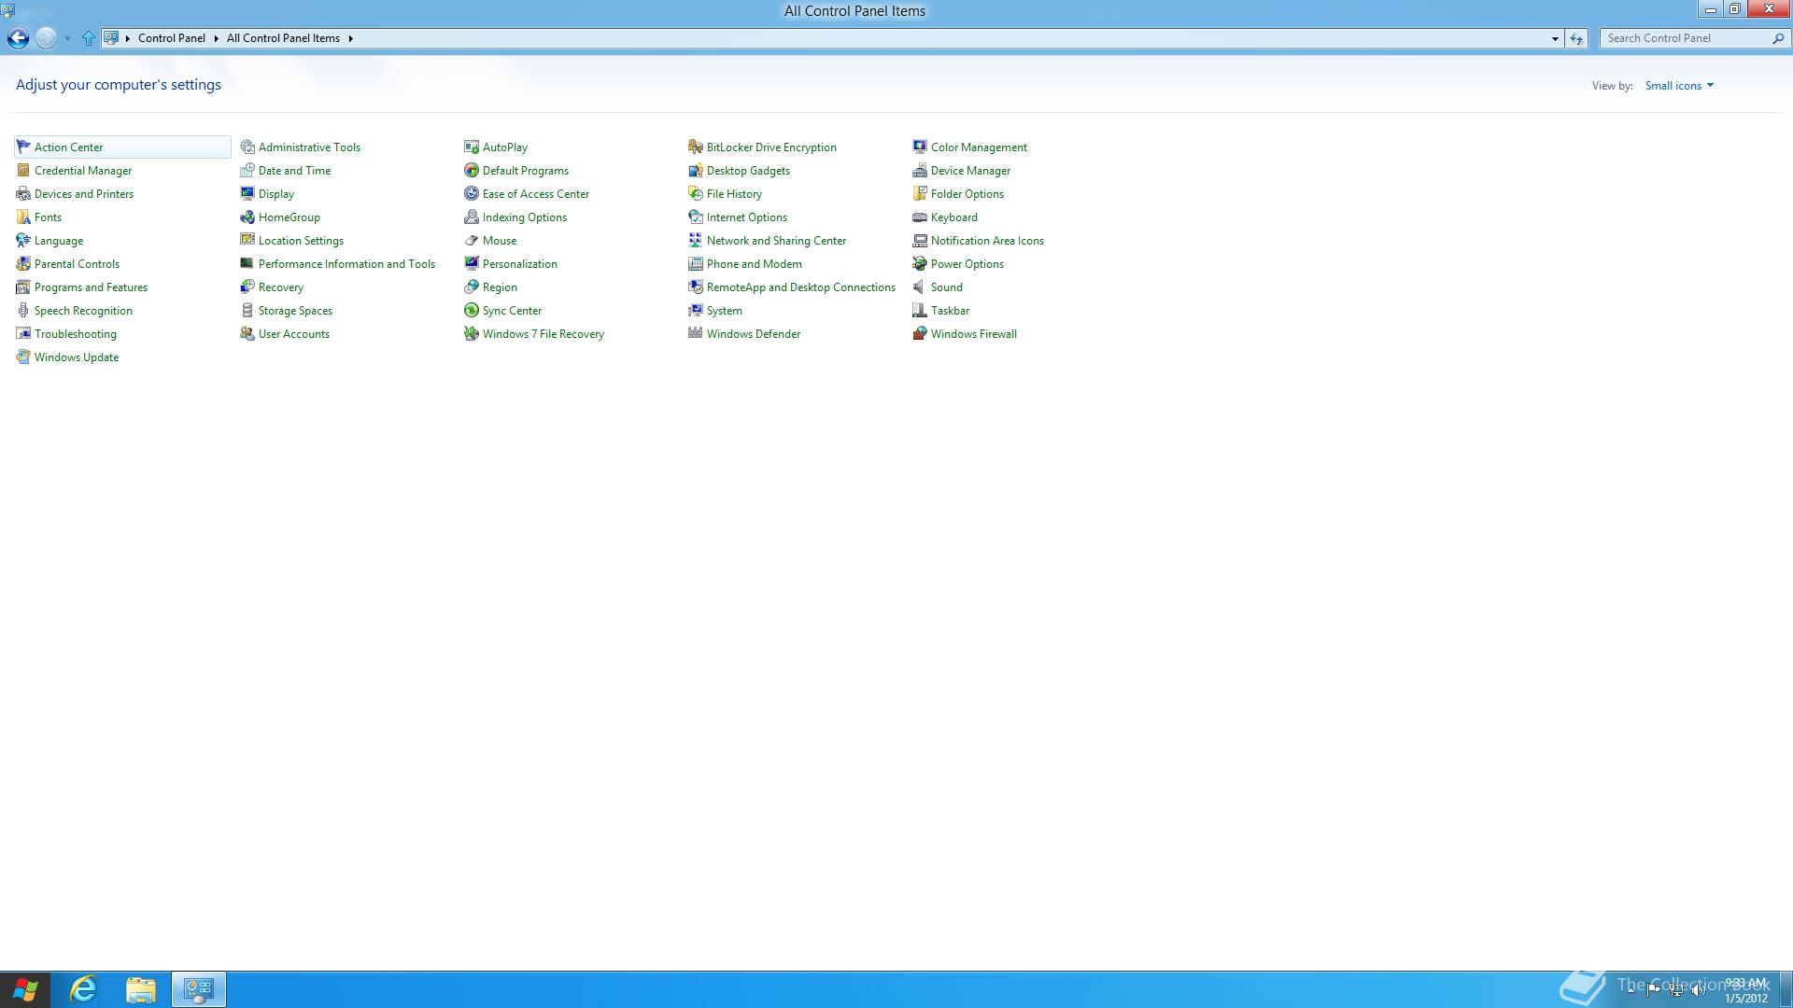The image size is (1793, 1008).
Task: Click the Credential Manager icon
Action: point(23,170)
